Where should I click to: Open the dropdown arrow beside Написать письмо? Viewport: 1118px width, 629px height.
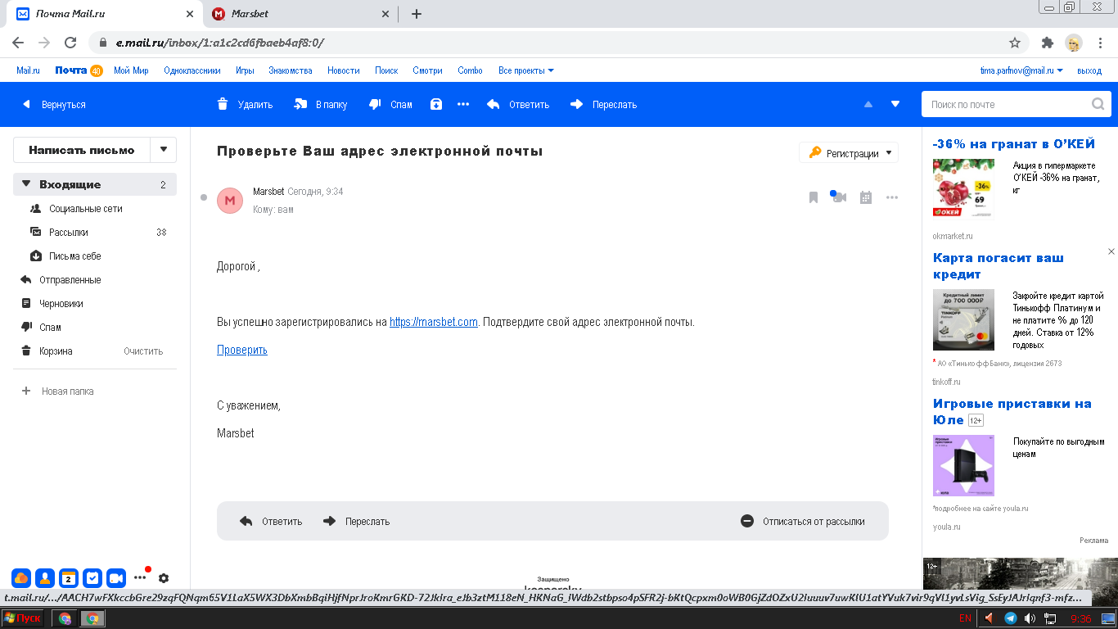[x=164, y=150]
